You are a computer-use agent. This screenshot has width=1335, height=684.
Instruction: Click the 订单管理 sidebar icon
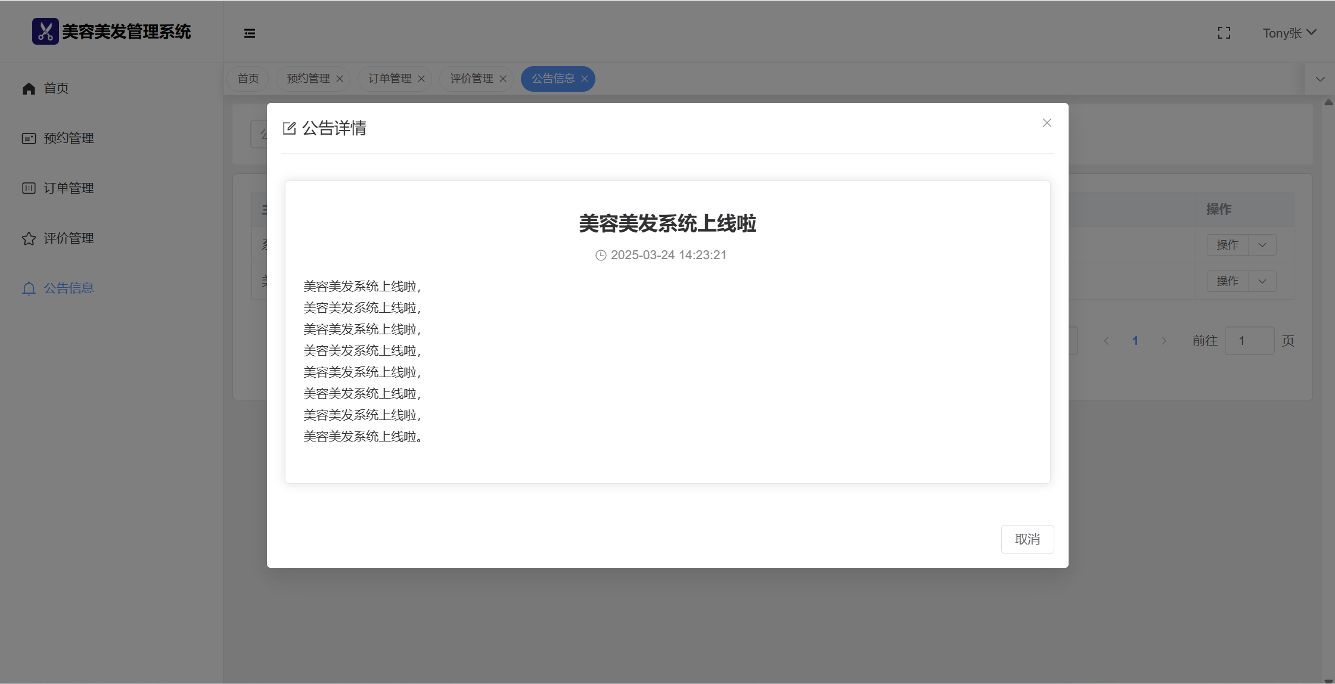click(29, 188)
